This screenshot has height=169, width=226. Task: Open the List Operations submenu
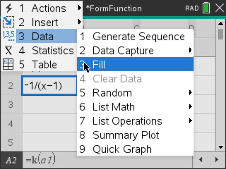(190, 121)
